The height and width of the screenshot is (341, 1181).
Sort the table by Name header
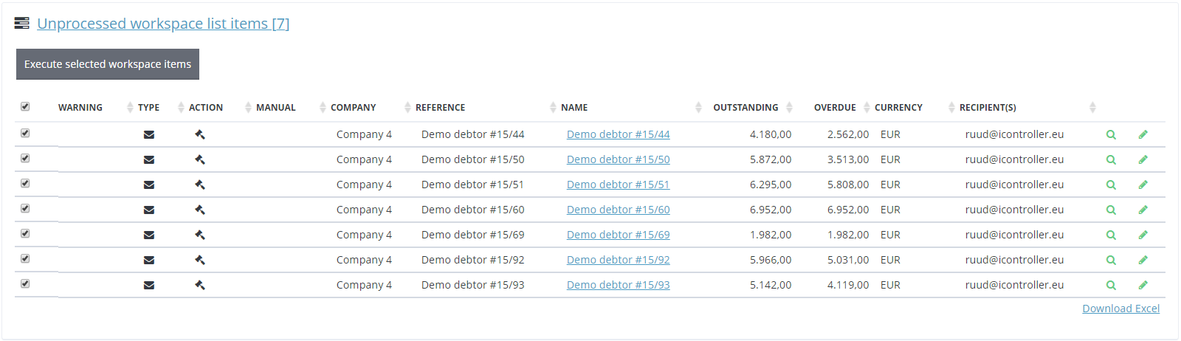(574, 108)
